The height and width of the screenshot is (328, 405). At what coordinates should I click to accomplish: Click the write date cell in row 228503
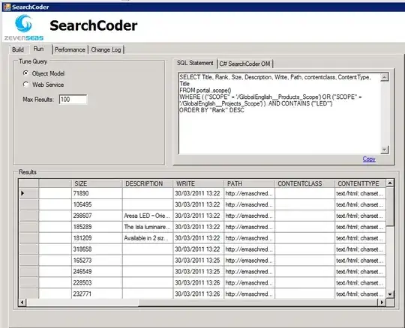(x=198, y=282)
